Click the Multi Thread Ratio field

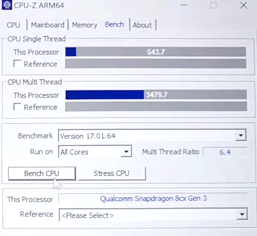click(225, 152)
